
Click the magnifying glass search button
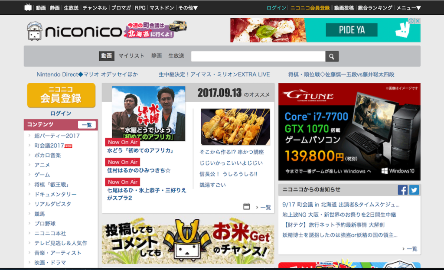pyautogui.click(x=332, y=56)
